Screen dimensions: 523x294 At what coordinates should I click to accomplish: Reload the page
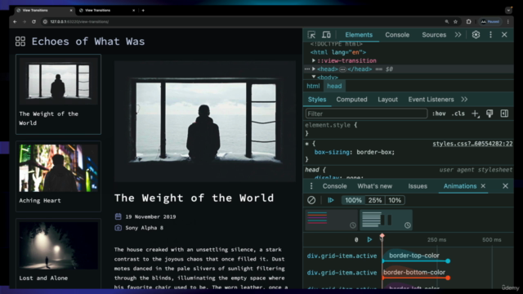coord(34,22)
